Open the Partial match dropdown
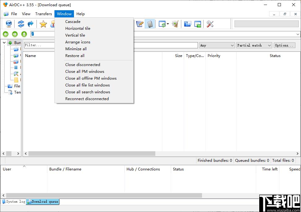 [x=254, y=45]
